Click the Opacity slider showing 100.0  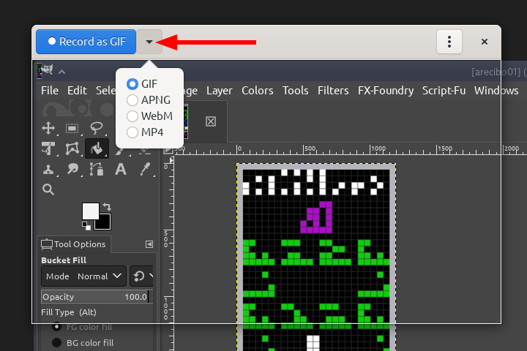click(97, 297)
